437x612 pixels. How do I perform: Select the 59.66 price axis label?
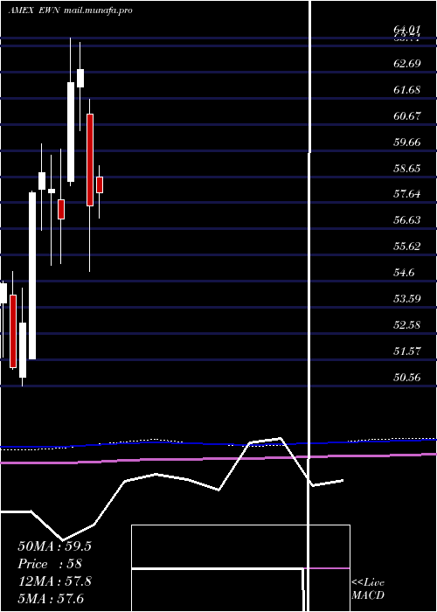pos(407,142)
